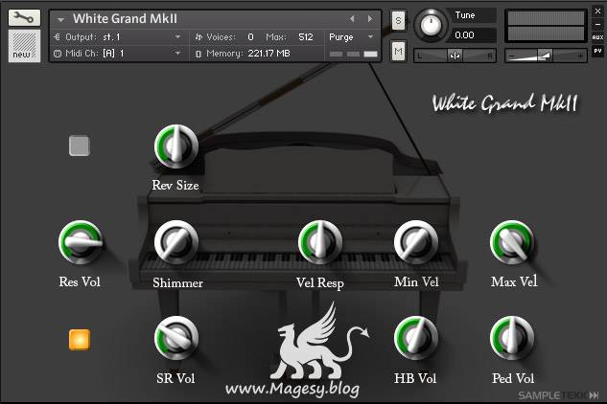Viewport: 607px width, 404px height.
Task: Solo the instrument with S button
Action: pyautogui.click(x=398, y=20)
